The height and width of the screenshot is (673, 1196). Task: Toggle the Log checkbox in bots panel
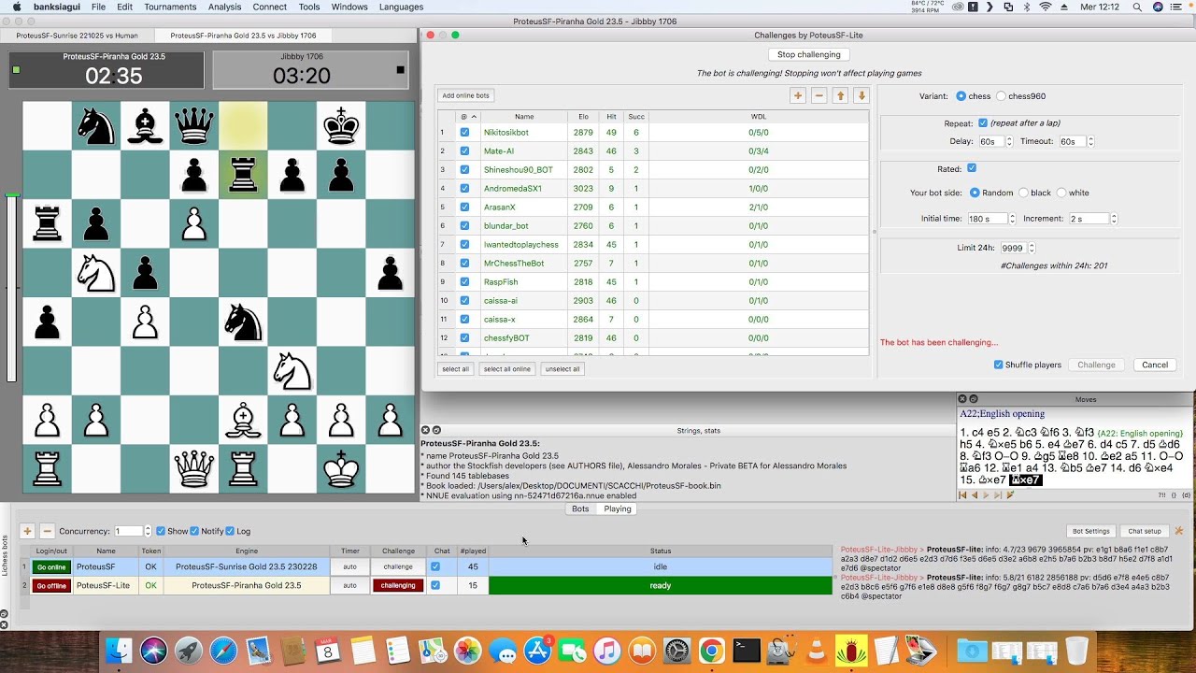[229, 531]
